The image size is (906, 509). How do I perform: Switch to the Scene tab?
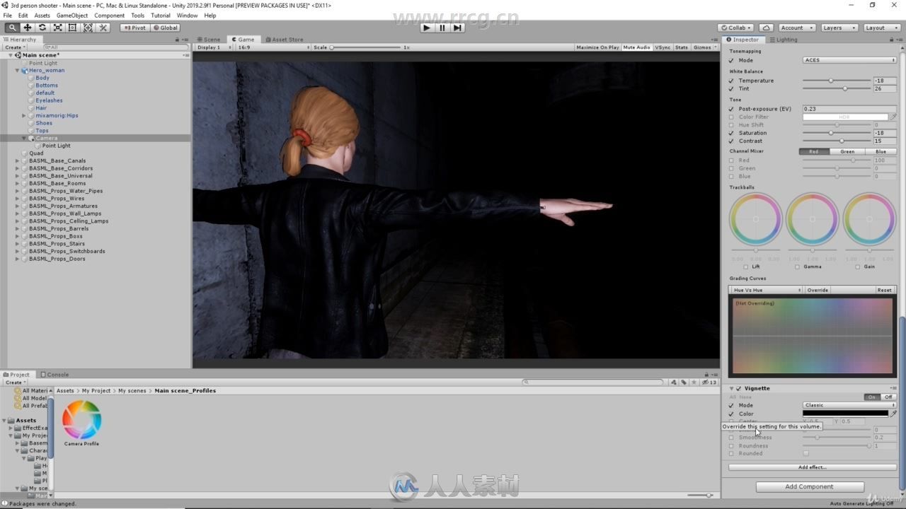pyautogui.click(x=209, y=40)
